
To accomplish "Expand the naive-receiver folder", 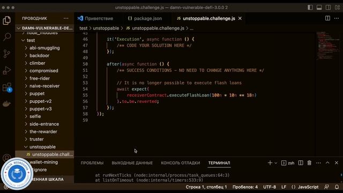I will (45, 86).
